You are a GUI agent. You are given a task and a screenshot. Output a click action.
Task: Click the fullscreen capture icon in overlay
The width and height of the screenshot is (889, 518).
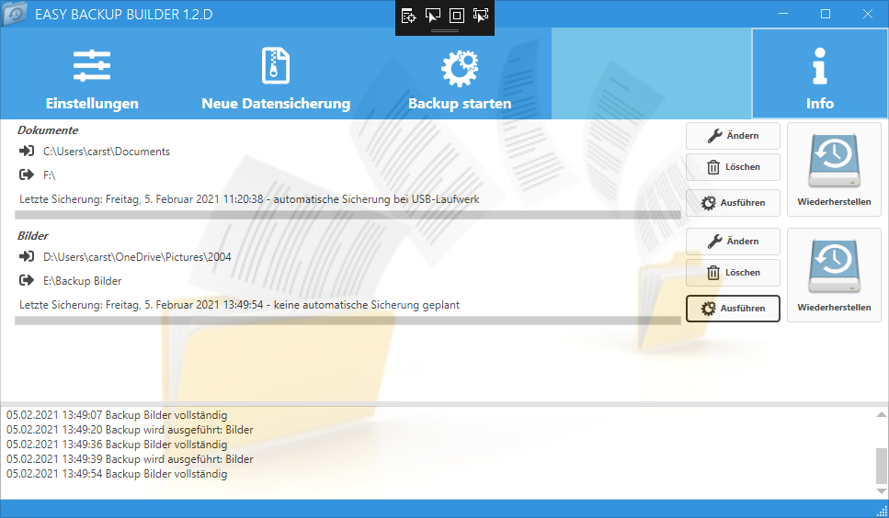(x=457, y=16)
